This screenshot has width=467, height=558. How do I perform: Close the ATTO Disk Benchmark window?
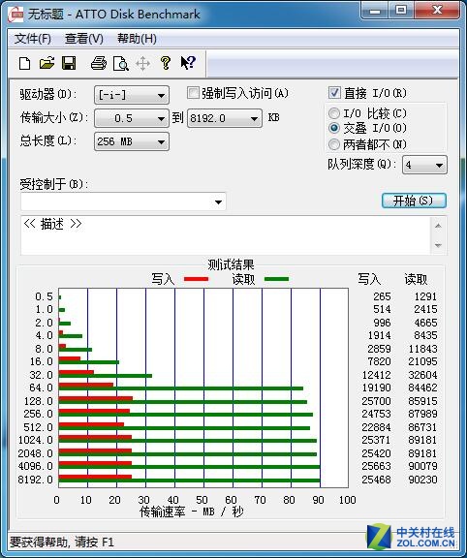[437, 10]
